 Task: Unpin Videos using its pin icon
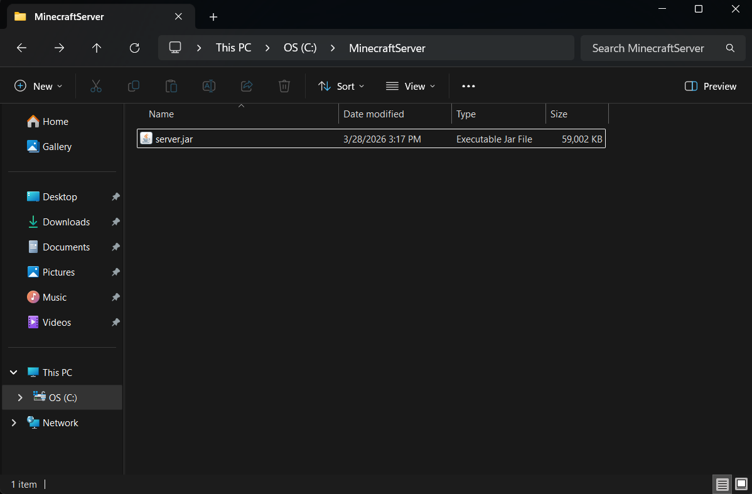[115, 322]
